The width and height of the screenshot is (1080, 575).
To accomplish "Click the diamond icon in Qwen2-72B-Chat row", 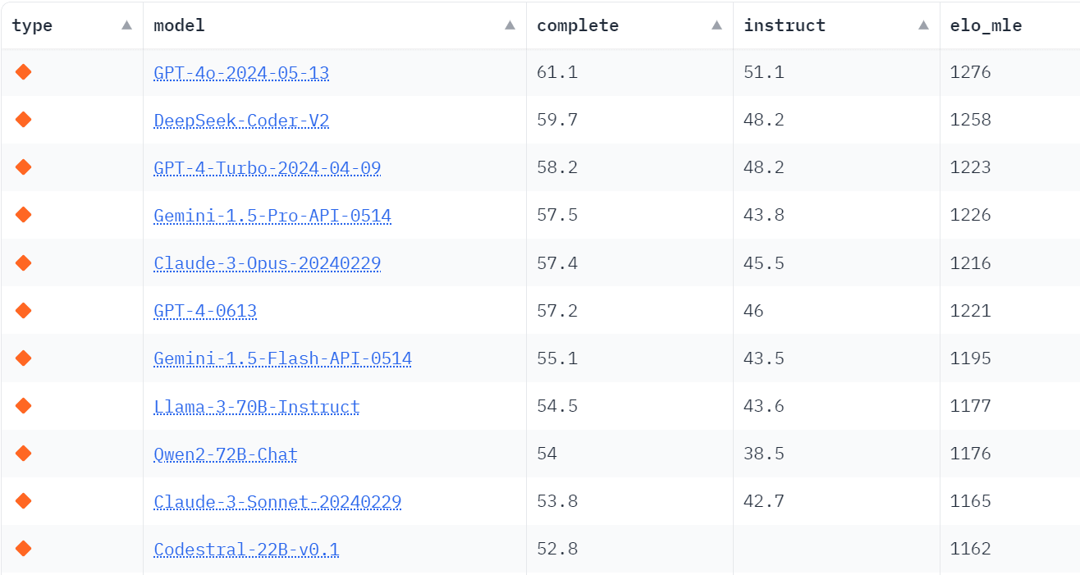I will 23,453.
